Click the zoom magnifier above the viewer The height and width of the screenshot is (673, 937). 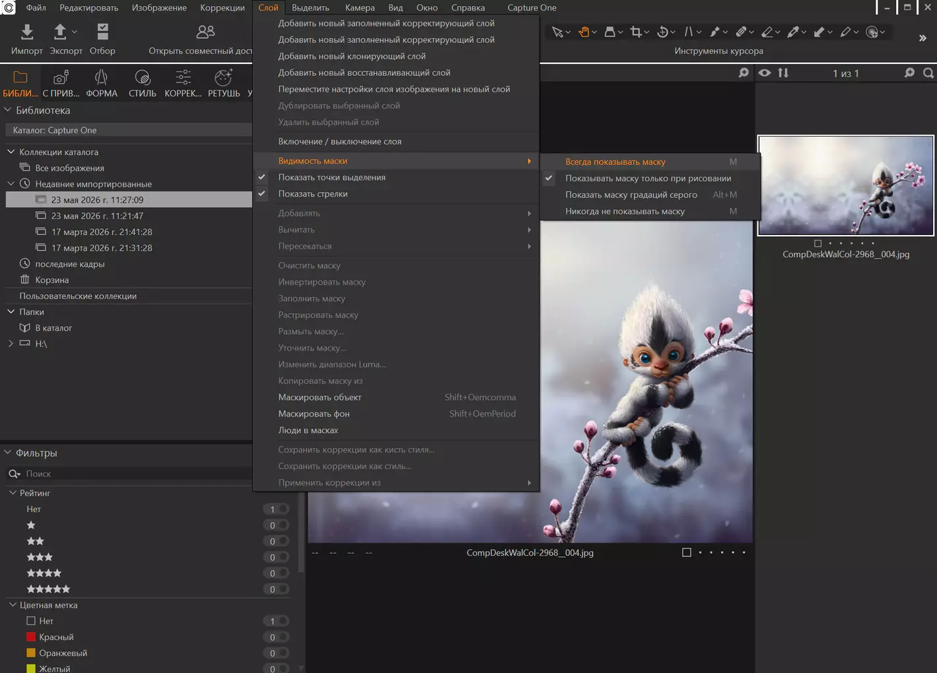coord(744,73)
